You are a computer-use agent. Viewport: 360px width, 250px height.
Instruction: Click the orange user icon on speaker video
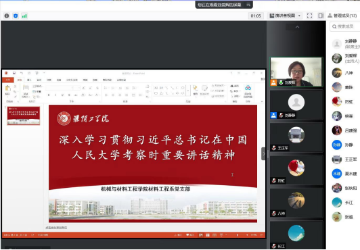(x=273, y=82)
